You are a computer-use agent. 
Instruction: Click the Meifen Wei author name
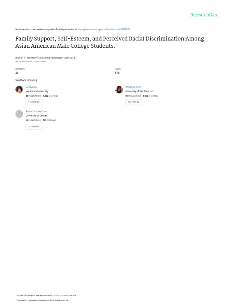tap(31, 87)
